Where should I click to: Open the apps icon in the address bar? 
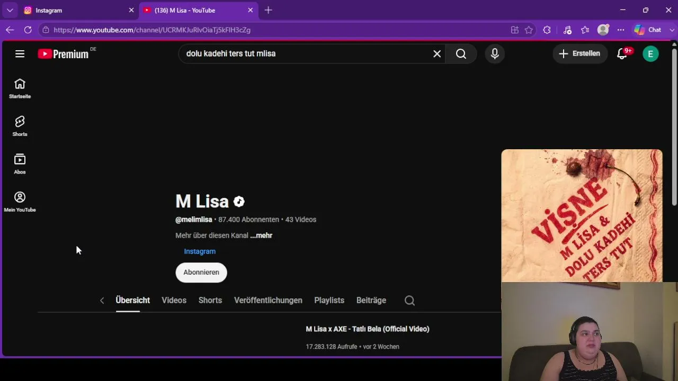click(x=514, y=30)
